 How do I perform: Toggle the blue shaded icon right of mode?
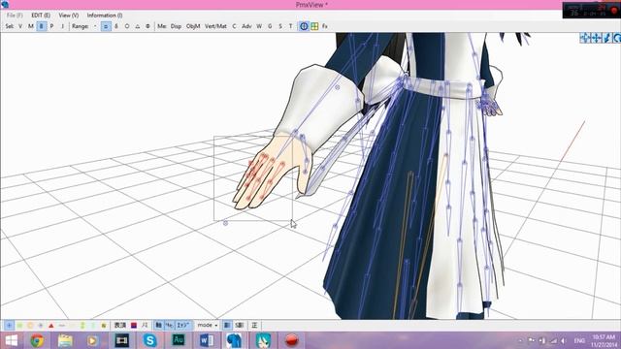pyautogui.click(x=227, y=326)
